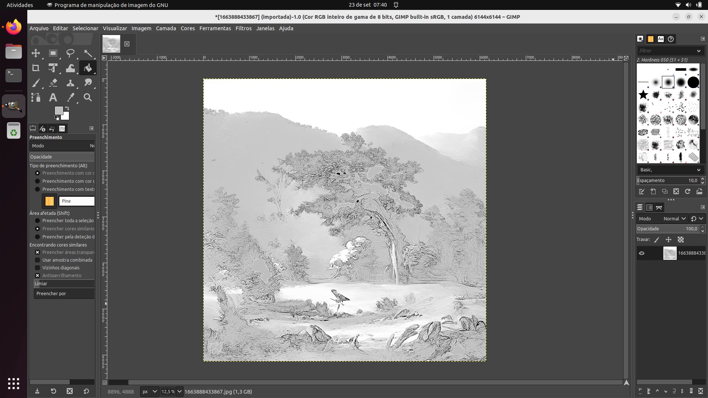
Task: Choose 'Preencher cores similares' radio option
Action: tap(37, 229)
